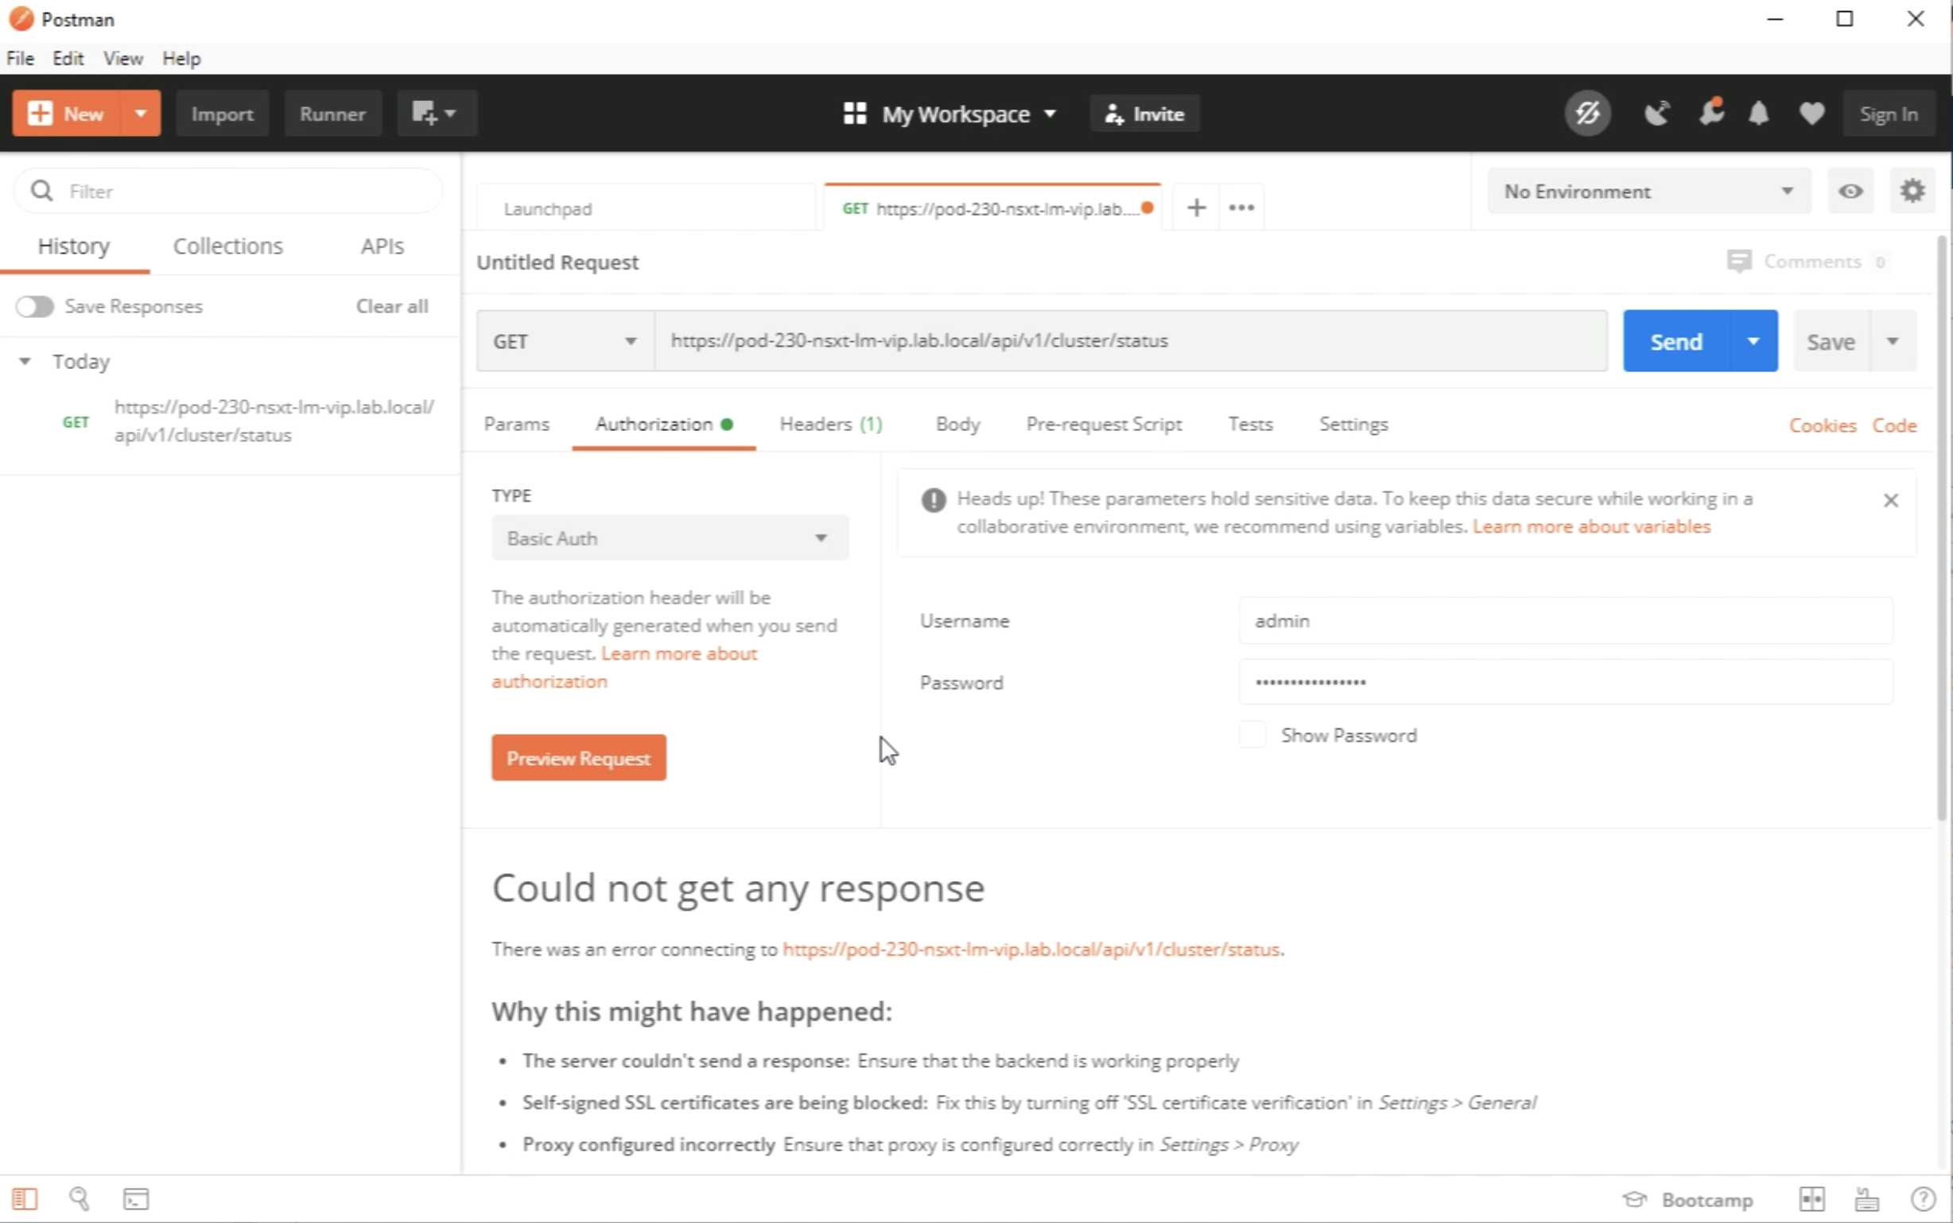Expand the Basic Auth type dropdown
Screen dimensions: 1953x1223
pos(670,538)
